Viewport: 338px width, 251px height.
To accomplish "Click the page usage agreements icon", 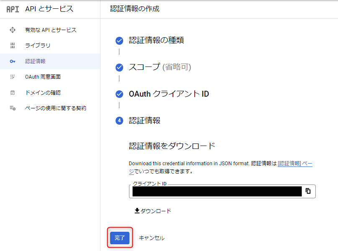I will 13,108.
